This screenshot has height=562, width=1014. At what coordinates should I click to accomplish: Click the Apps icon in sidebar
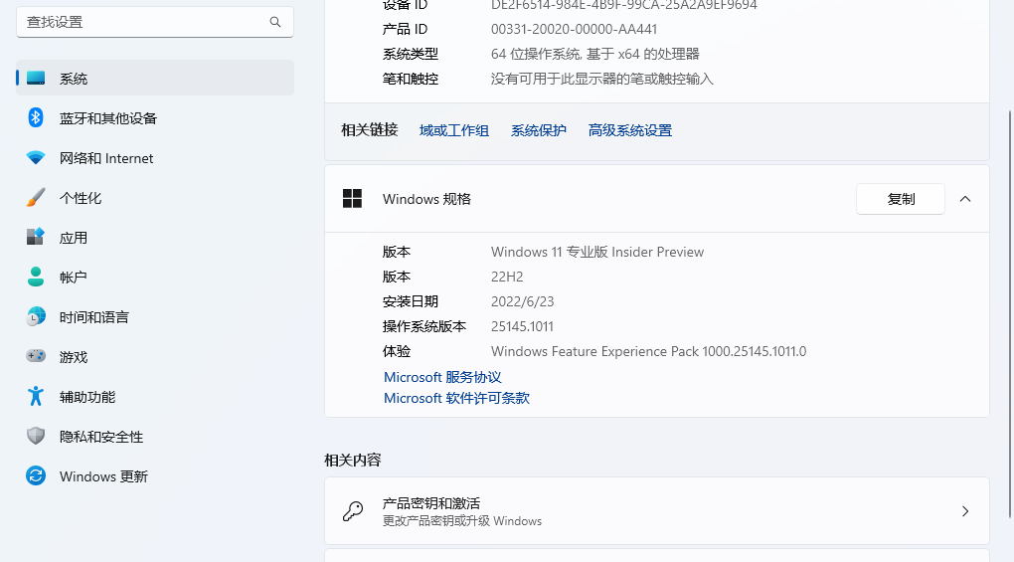36,237
